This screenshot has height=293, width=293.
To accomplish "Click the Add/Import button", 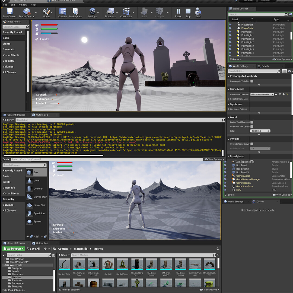I will pyautogui.click(x=14, y=249).
